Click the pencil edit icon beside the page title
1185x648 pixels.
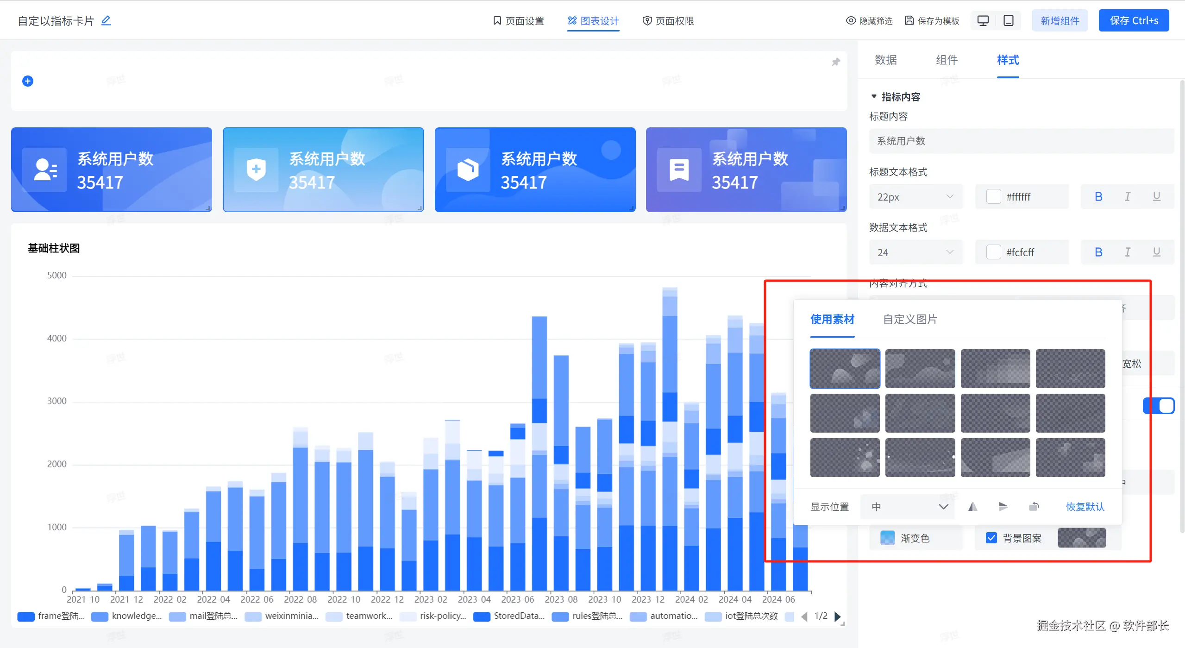(106, 20)
